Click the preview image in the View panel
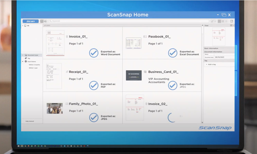This screenshot has width=257, height=154. [x=219, y=37]
